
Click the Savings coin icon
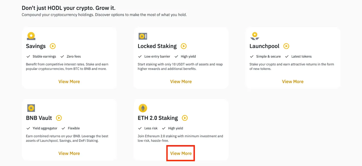coord(31,36)
